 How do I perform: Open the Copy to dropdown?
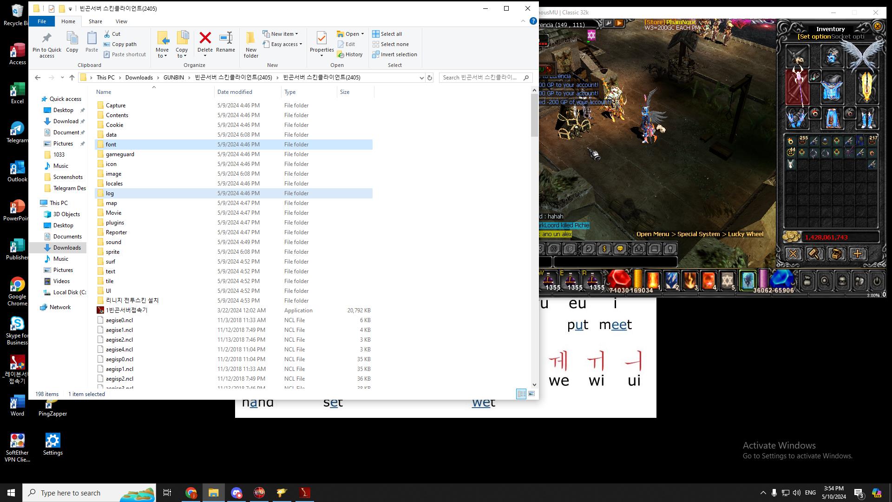(182, 45)
